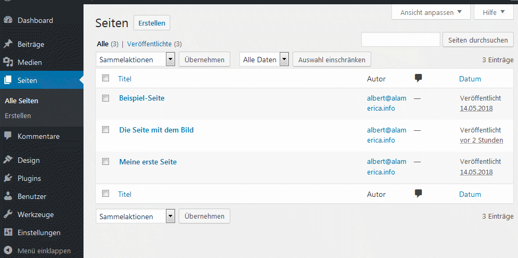Click the Benutzer person icon
Screen dimensions: 518x258
[8, 196]
